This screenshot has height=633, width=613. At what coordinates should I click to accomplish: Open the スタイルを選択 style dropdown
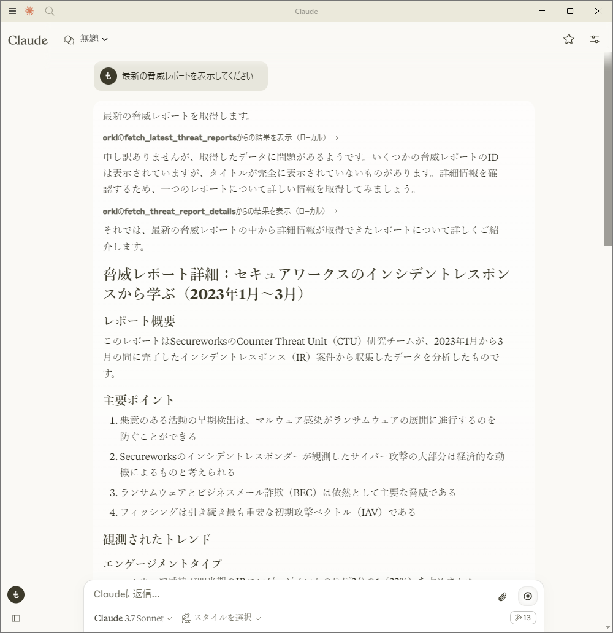point(221,618)
